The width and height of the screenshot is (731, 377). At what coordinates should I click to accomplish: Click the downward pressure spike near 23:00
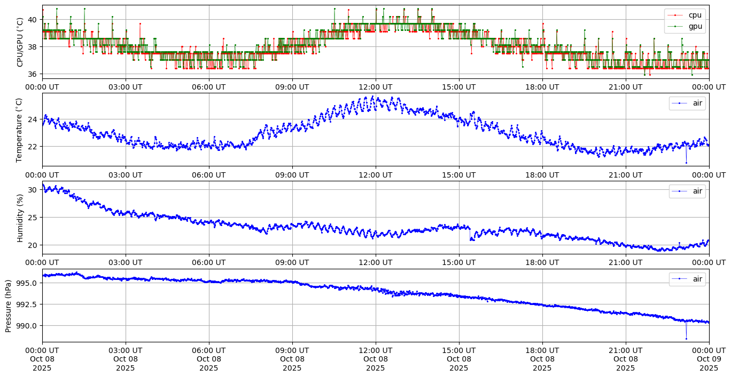pyautogui.click(x=686, y=338)
